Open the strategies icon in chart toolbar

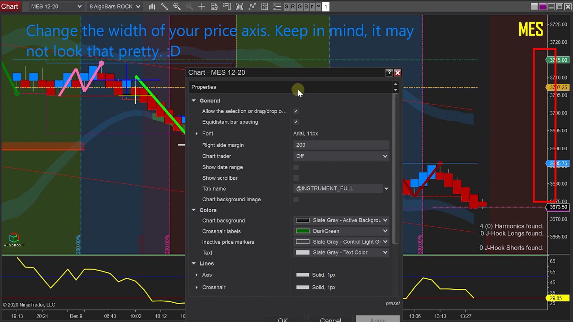(265, 6)
